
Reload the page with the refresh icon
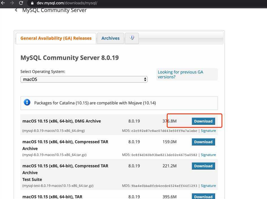coord(21,3)
